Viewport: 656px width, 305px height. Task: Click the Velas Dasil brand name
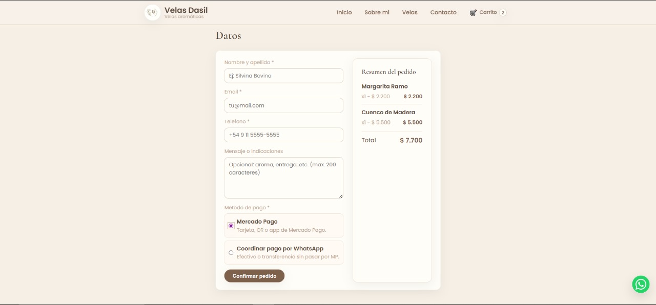pos(186,10)
